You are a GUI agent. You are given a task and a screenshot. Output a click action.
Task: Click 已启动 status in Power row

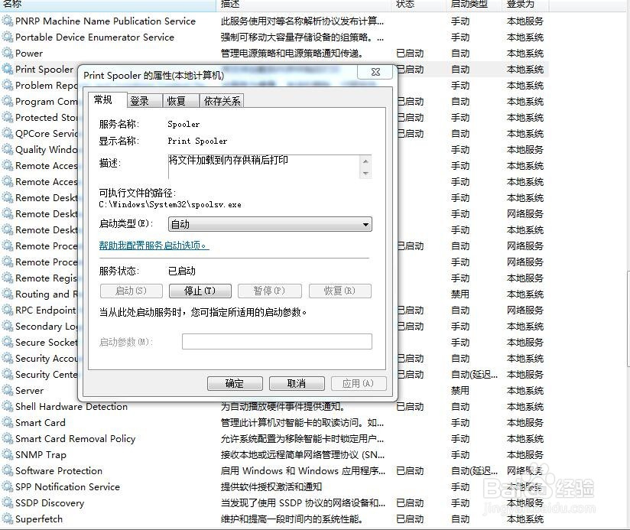click(x=410, y=53)
